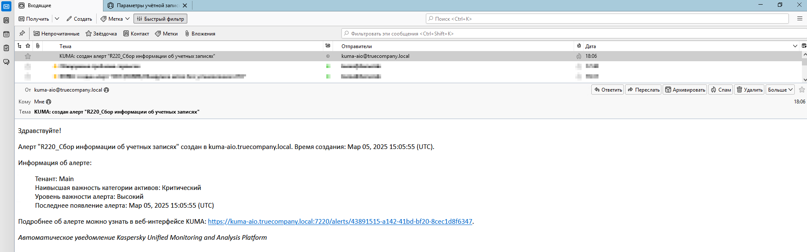
Task: Toggle Метки quick filter
Action: tap(166, 33)
